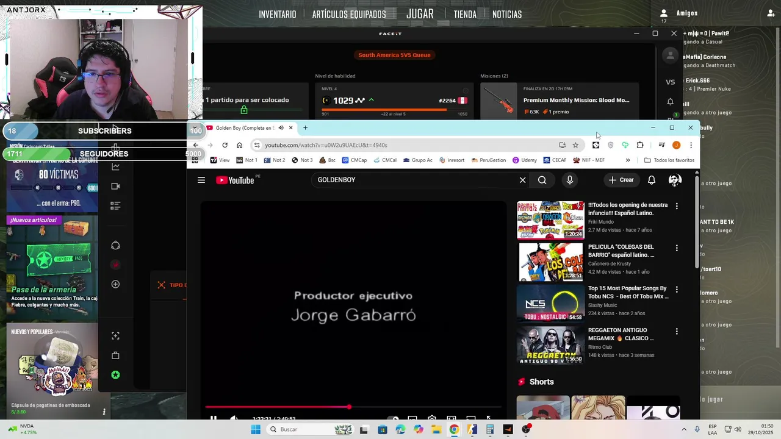Open Chrome extensions puzzle icon
Image resolution: width=781 pixels, height=439 pixels.
pos(640,145)
